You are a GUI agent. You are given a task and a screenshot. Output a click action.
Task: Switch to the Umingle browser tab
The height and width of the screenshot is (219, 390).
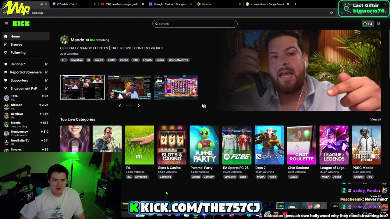coord(171,4)
